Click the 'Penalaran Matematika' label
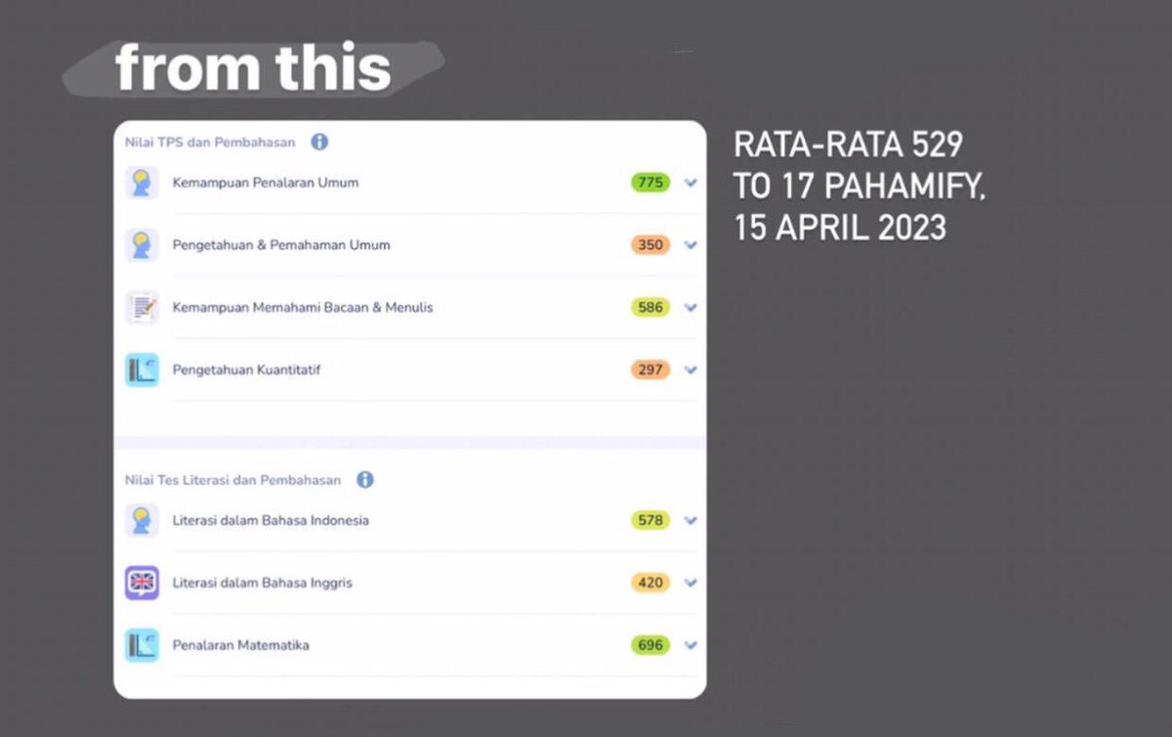The image size is (1172, 737). (x=241, y=646)
